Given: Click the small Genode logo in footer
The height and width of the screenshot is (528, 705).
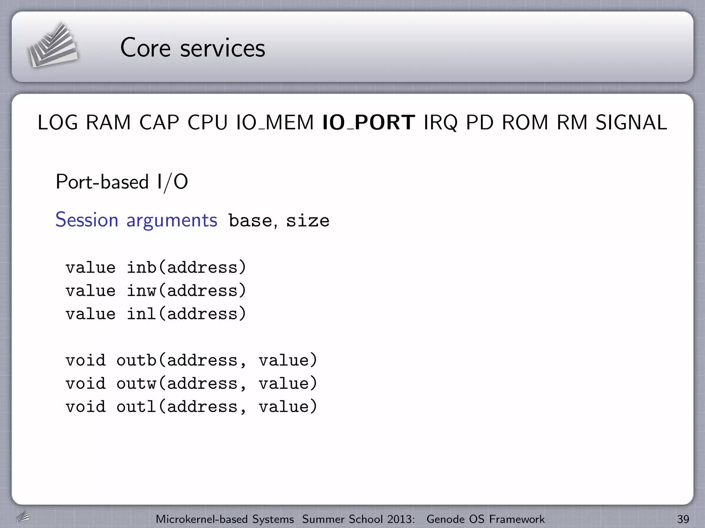Looking at the screenshot, I should coord(23,516).
